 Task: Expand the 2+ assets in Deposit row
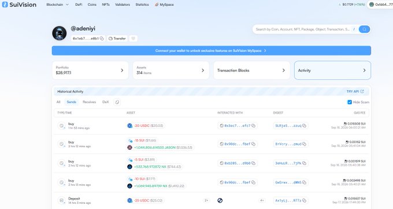point(206,200)
